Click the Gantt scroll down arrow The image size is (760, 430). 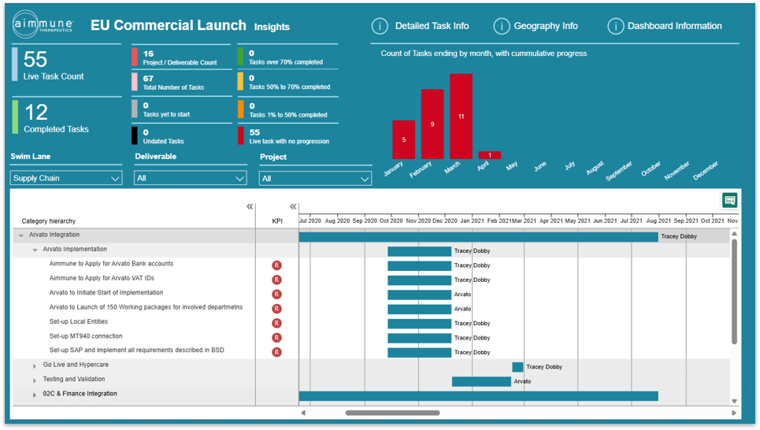tap(734, 402)
